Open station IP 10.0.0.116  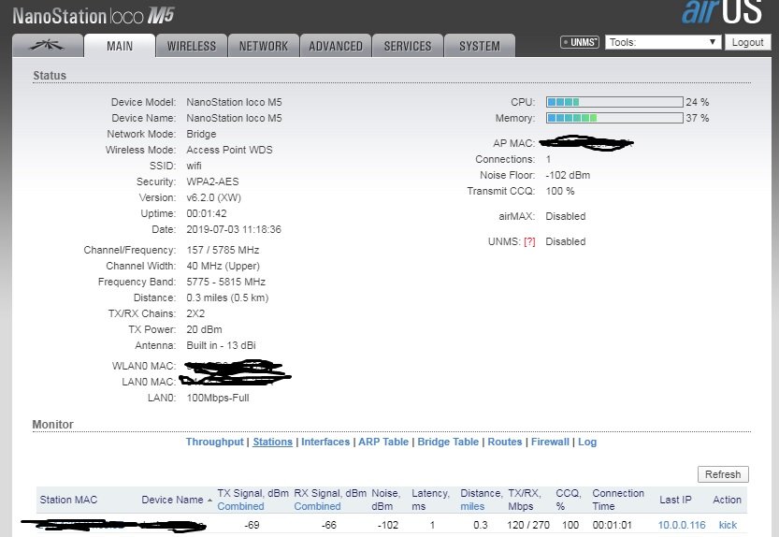[x=682, y=525]
